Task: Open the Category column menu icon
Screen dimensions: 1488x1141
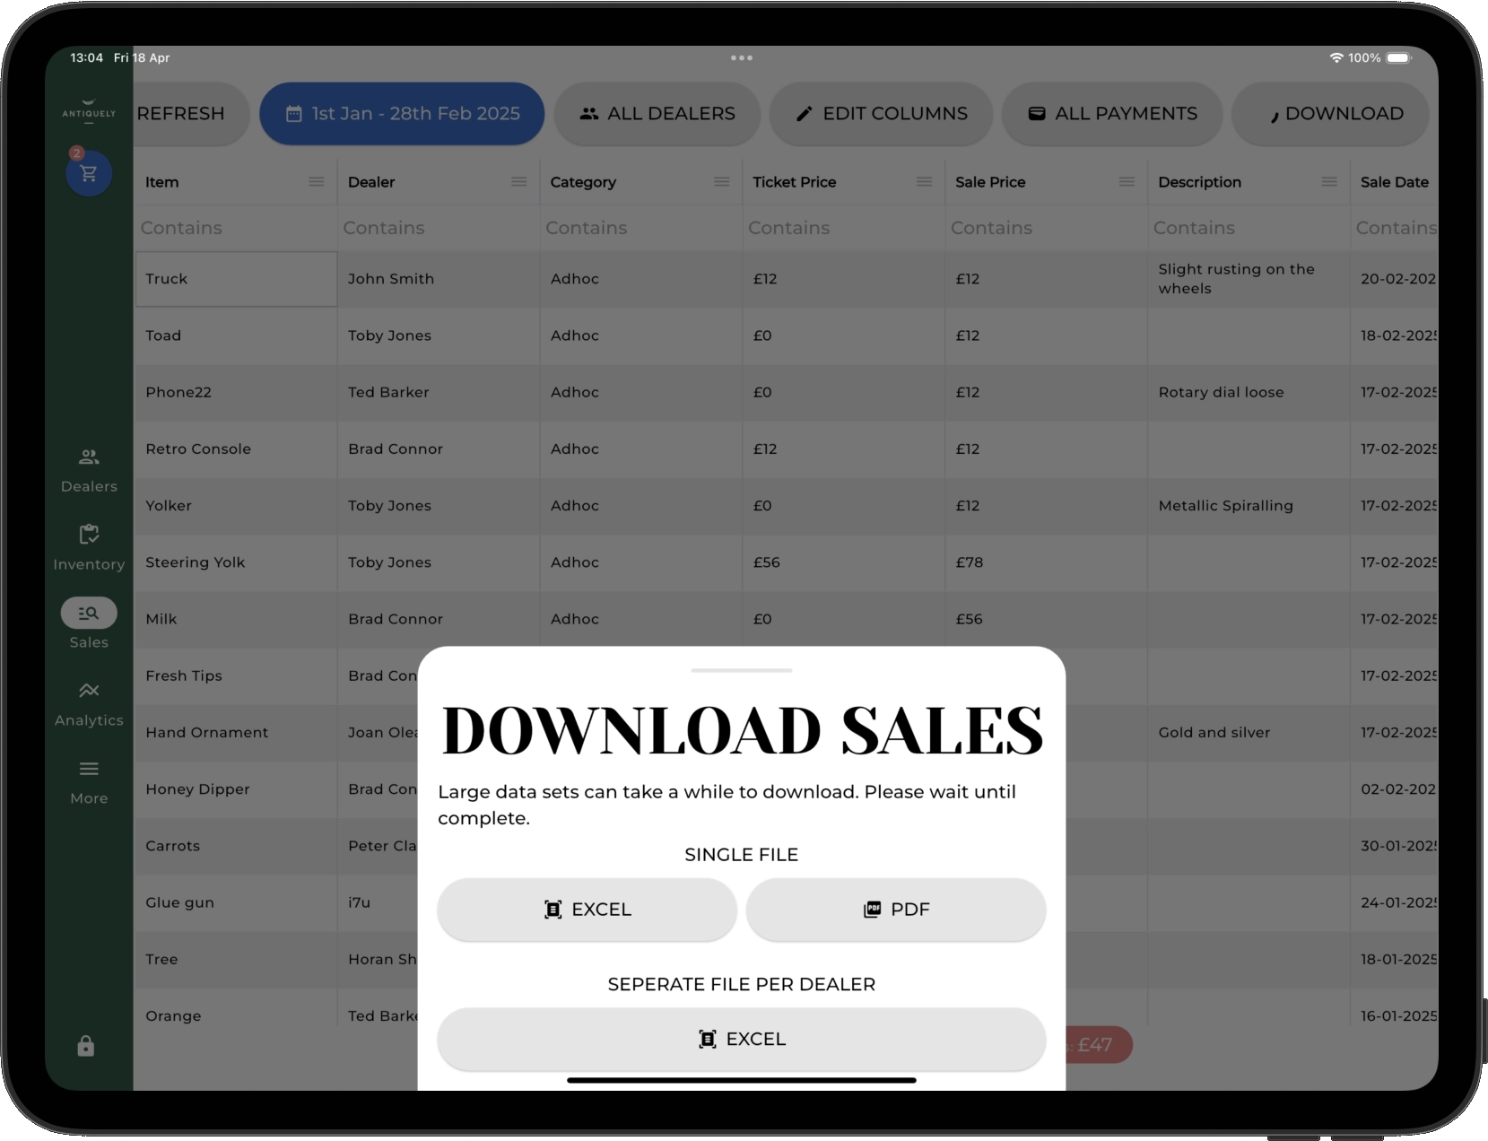Action: [x=722, y=182]
